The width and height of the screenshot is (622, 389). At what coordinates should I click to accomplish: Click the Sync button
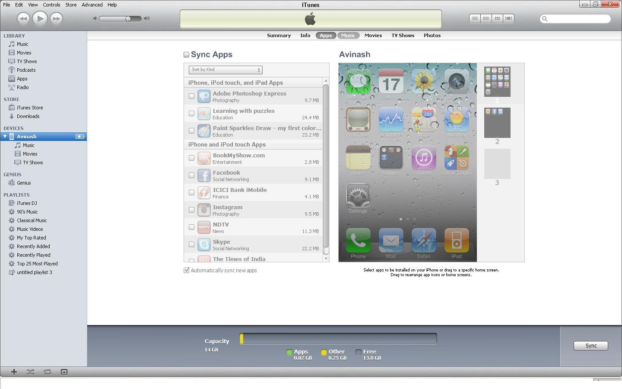(591, 346)
